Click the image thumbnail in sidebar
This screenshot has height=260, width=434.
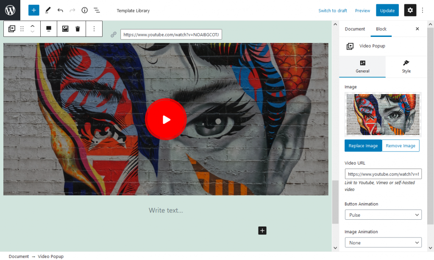(383, 115)
